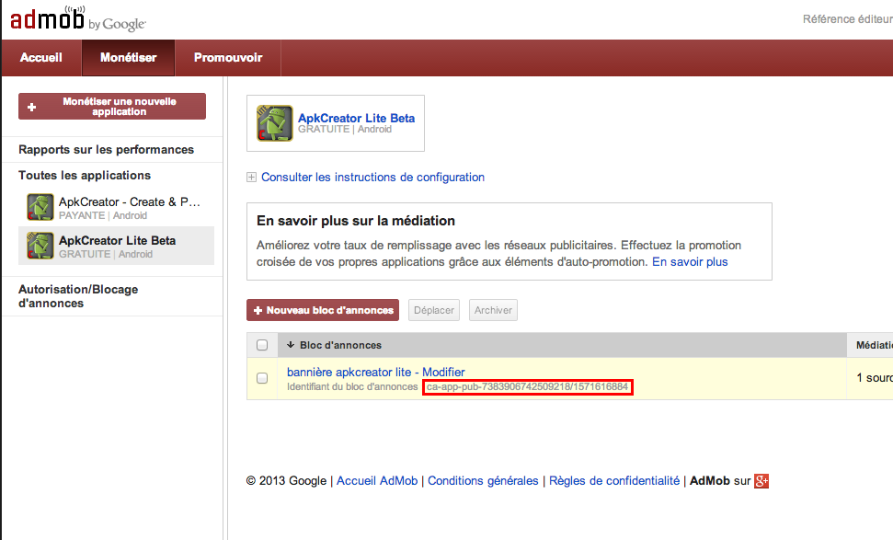Open the Accueil tab
Viewport: 893px width, 540px height.
[41, 58]
